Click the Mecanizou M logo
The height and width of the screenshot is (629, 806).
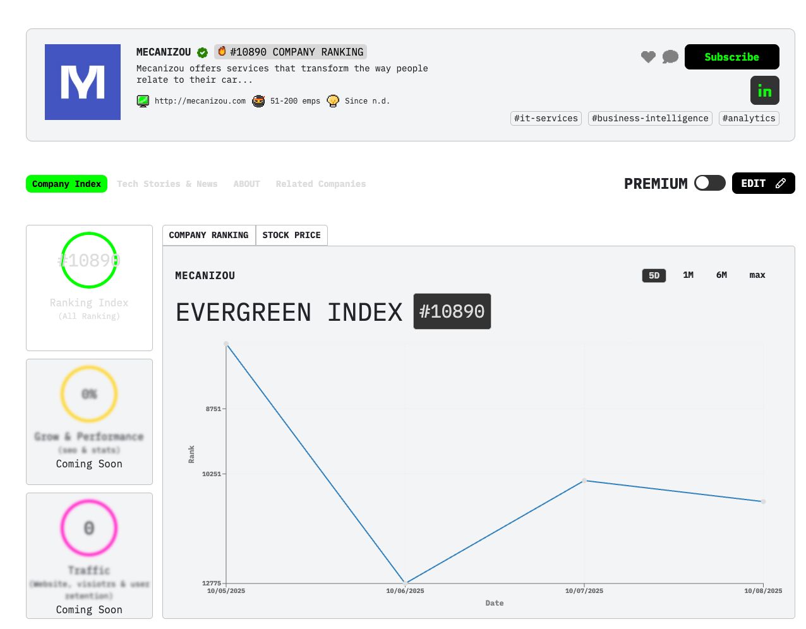pyautogui.click(x=83, y=82)
